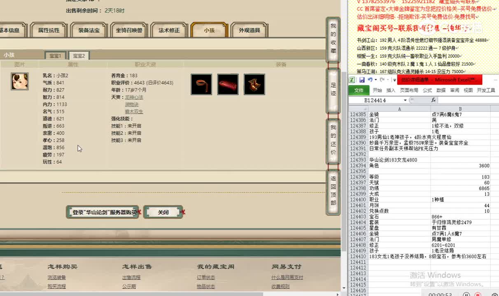Screen dimensions: 499x296
Task: Open the 页面布局 ribbon tab
Action: coord(409,90)
